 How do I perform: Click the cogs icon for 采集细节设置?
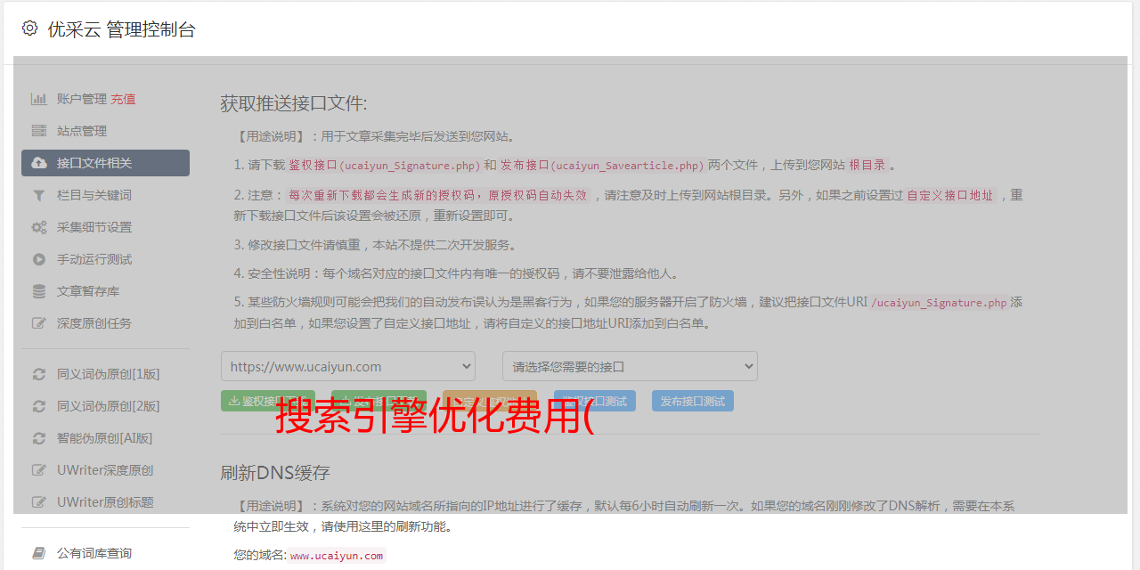[39, 227]
